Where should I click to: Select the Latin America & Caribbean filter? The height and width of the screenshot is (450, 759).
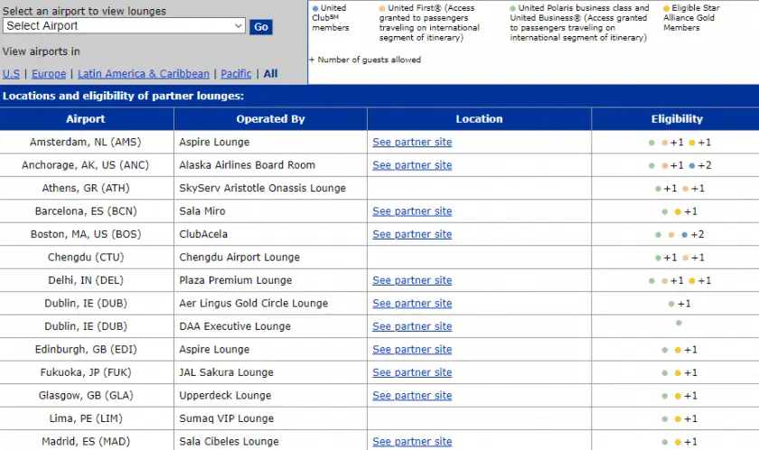pyautogui.click(x=143, y=74)
